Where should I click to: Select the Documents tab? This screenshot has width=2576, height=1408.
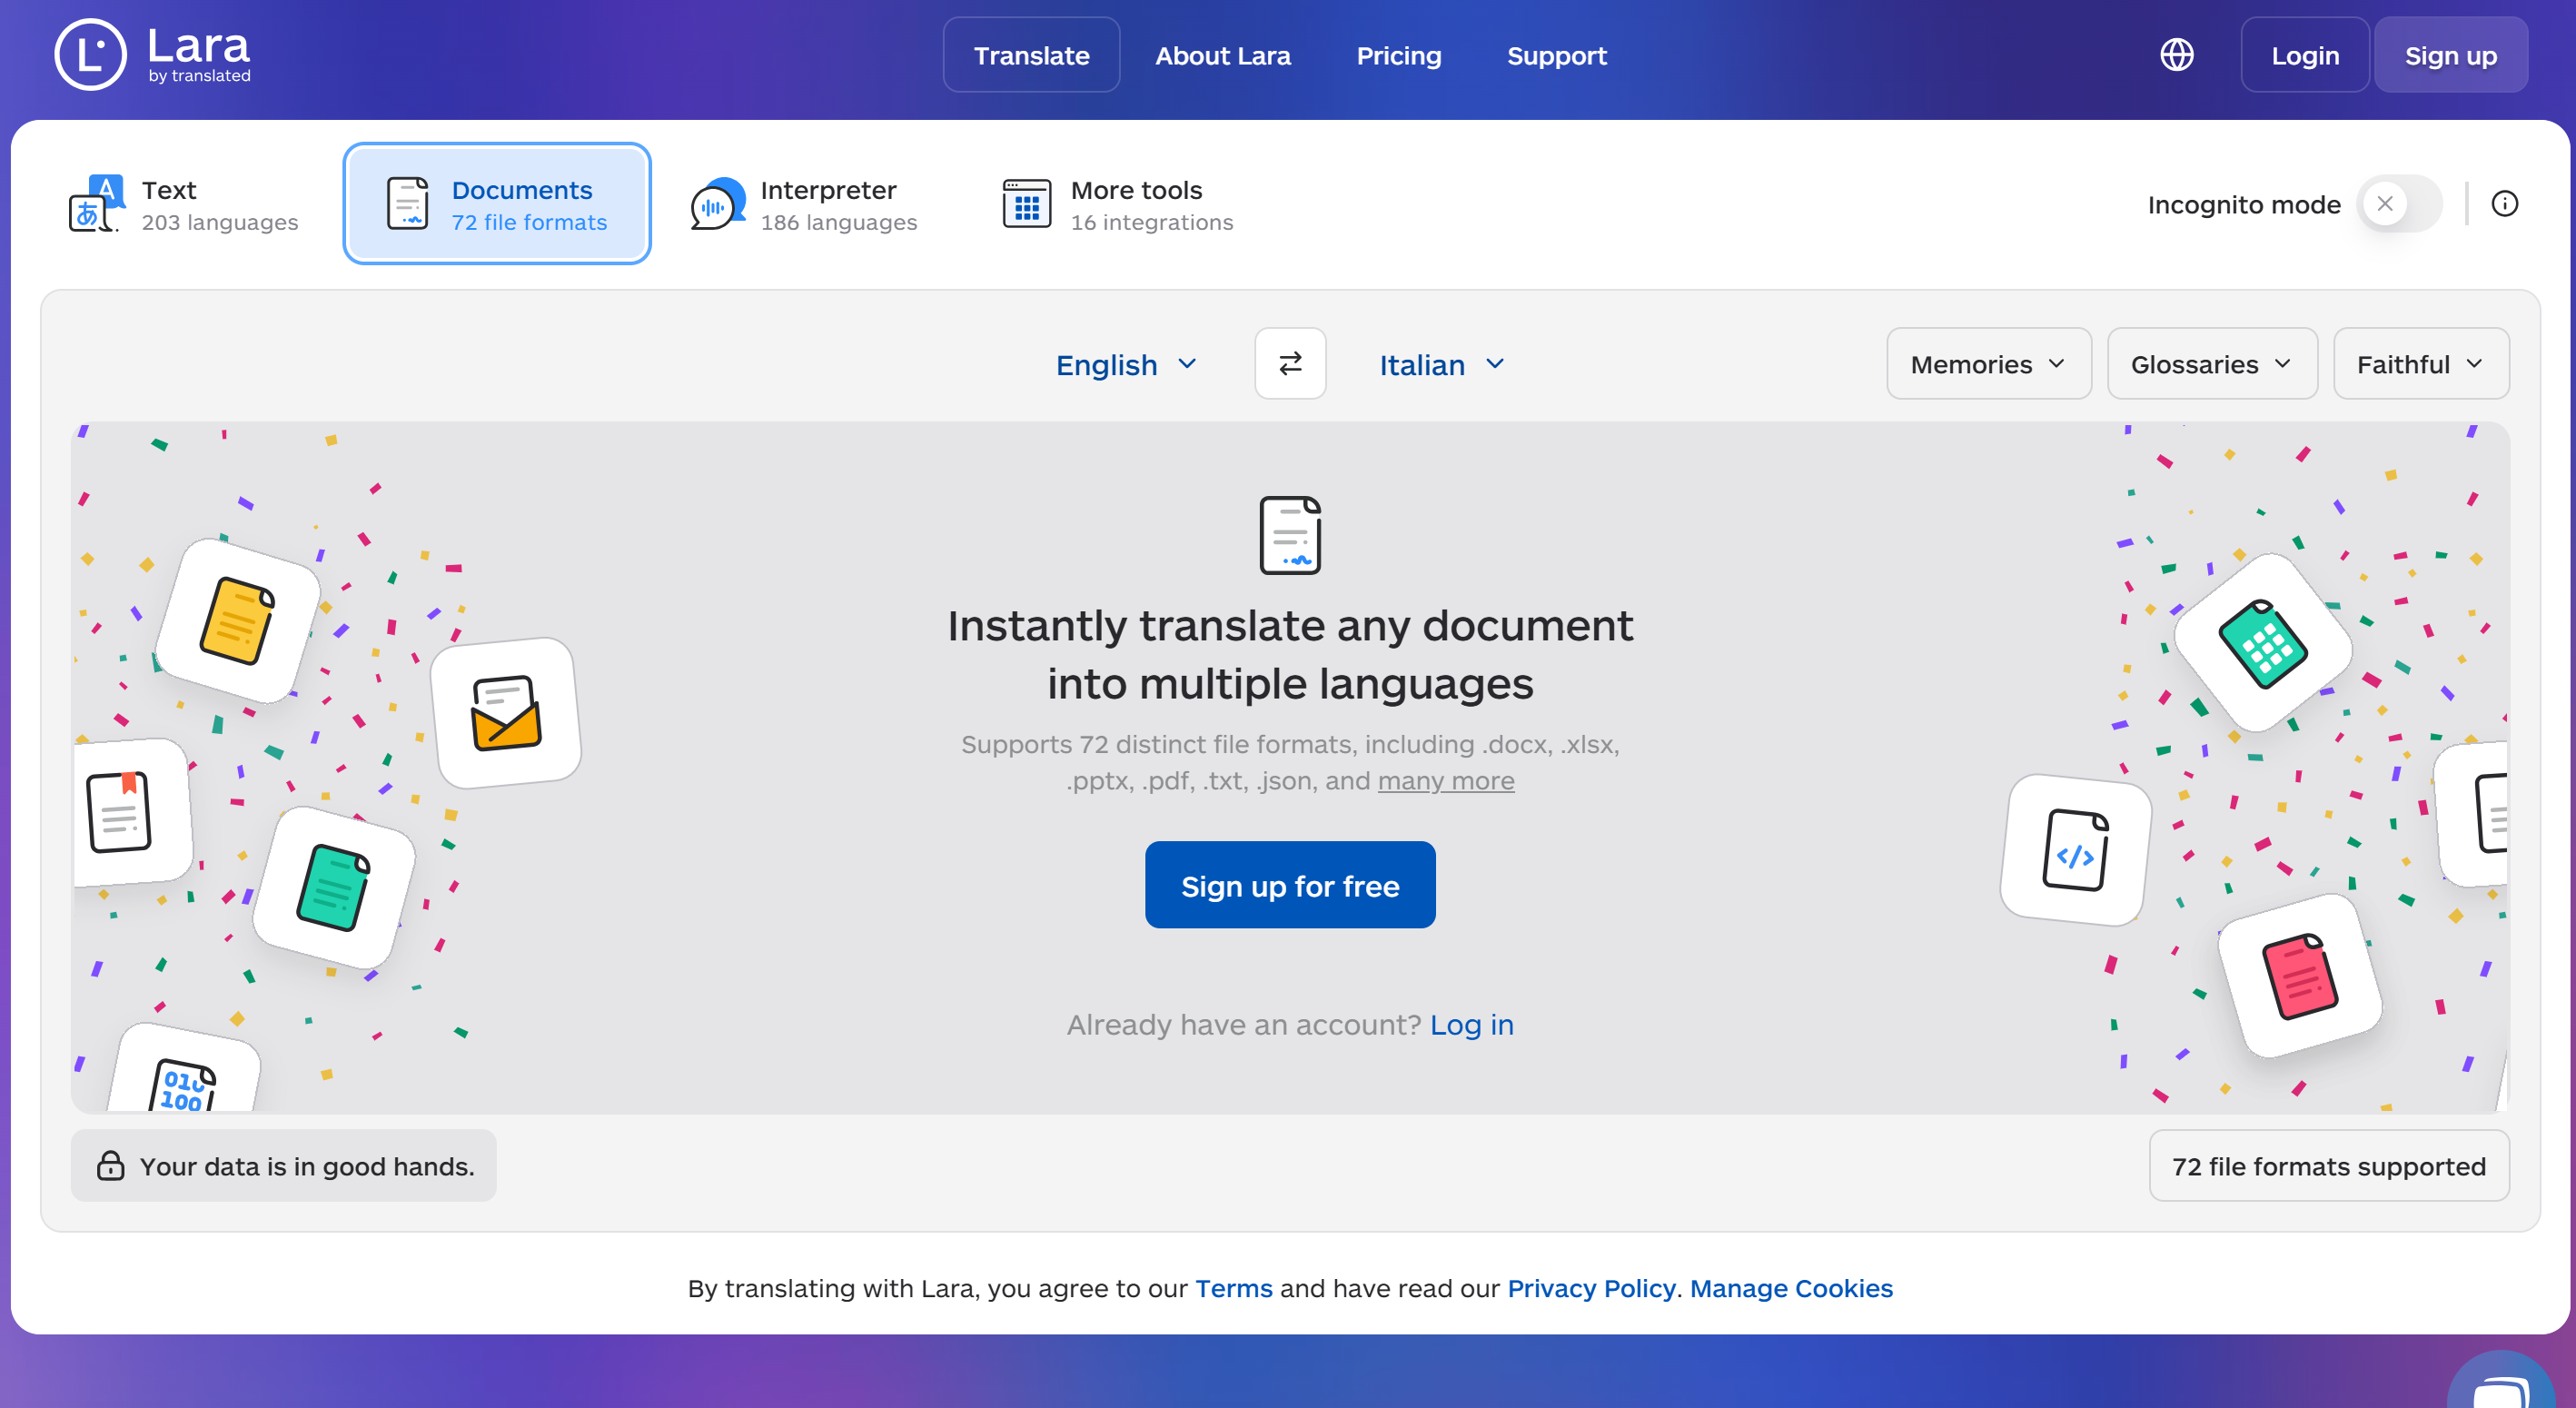click(497, 204)
